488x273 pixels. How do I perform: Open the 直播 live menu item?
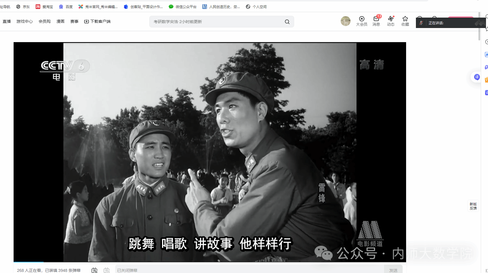[x=7, y=21]
